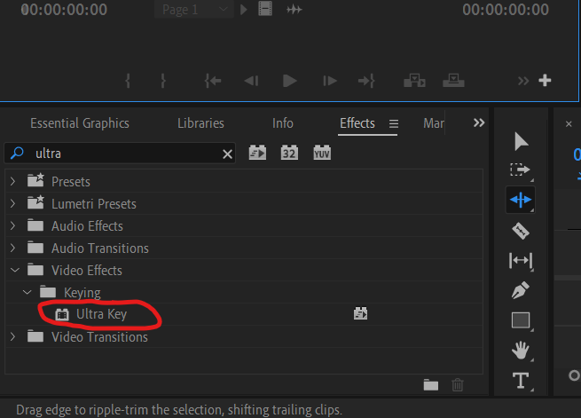Open the Libraries tab

click(200, 123)
